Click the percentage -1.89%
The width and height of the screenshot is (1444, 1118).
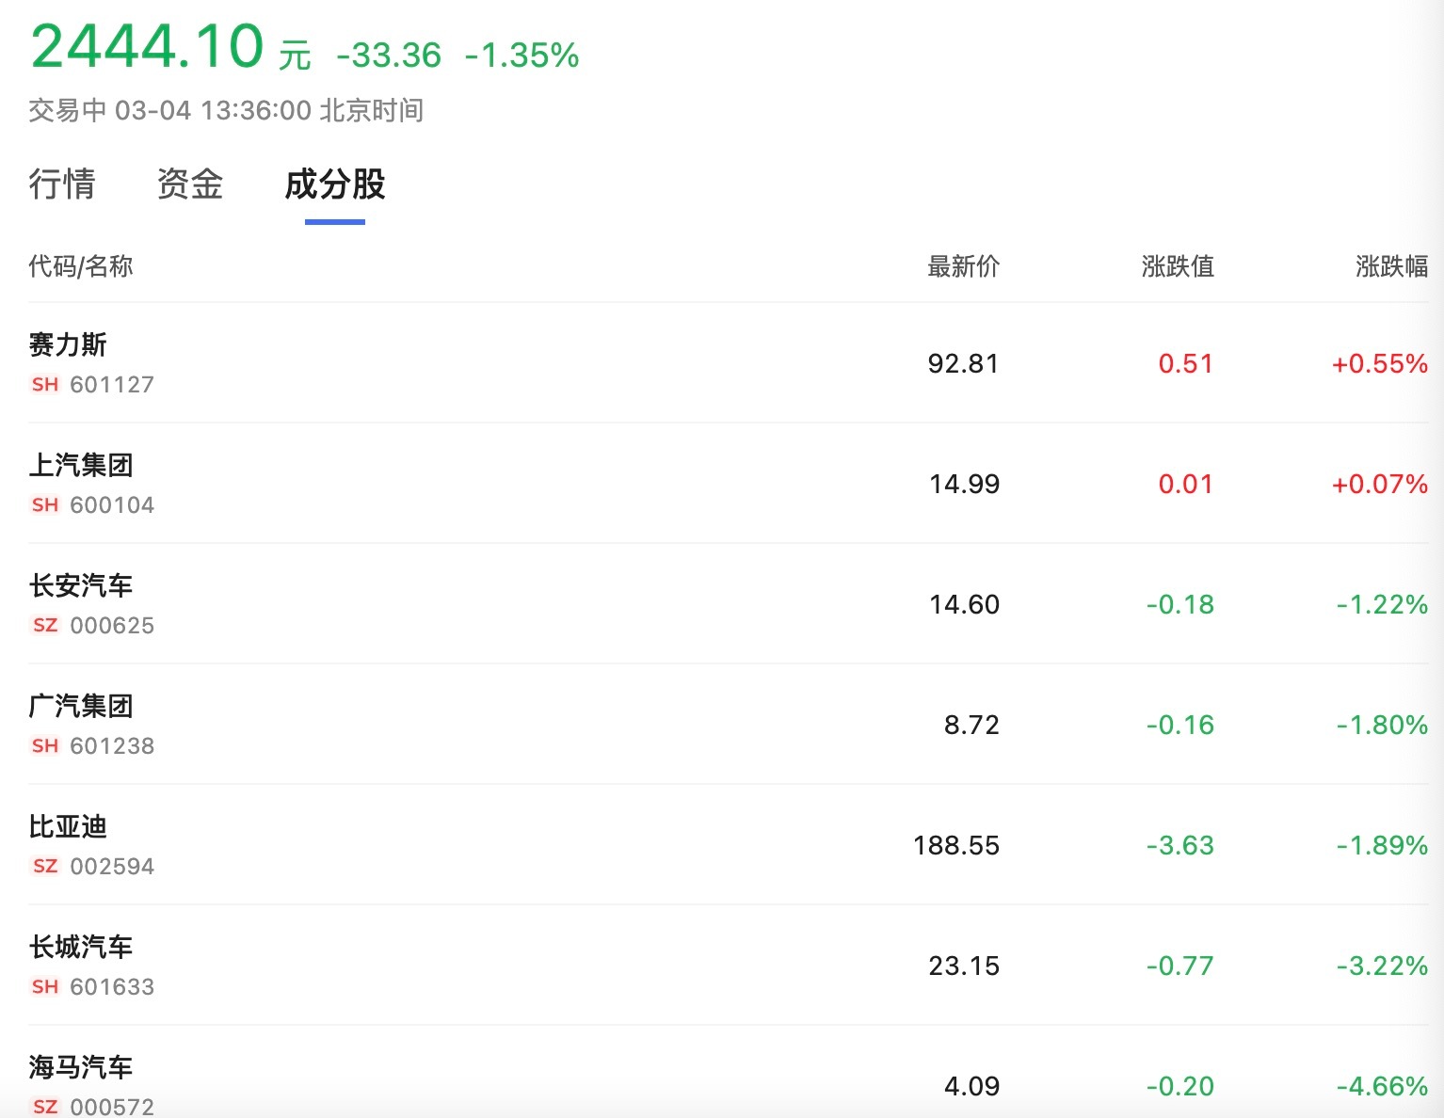click(x=1383, y=845)
